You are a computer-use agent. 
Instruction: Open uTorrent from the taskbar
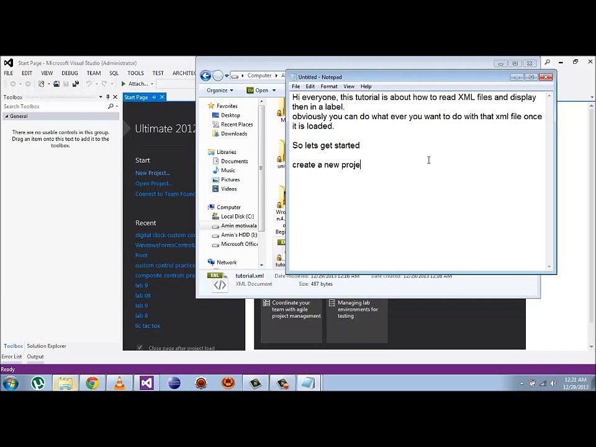38,383
